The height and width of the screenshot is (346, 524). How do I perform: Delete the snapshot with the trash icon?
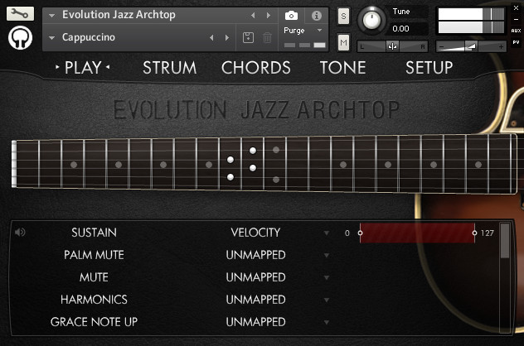(267, 37)
